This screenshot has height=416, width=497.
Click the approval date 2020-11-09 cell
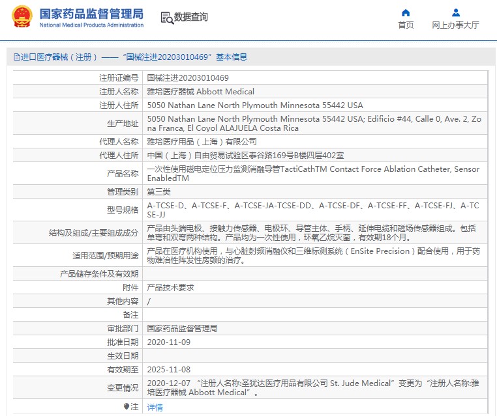coord(315,342)
